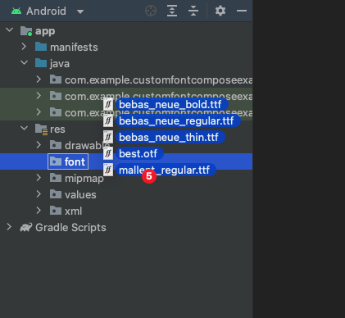Click the Expand All toolbar icon
Screen dimensions: 345x318
pyautogui.click(x=172, y=11)
